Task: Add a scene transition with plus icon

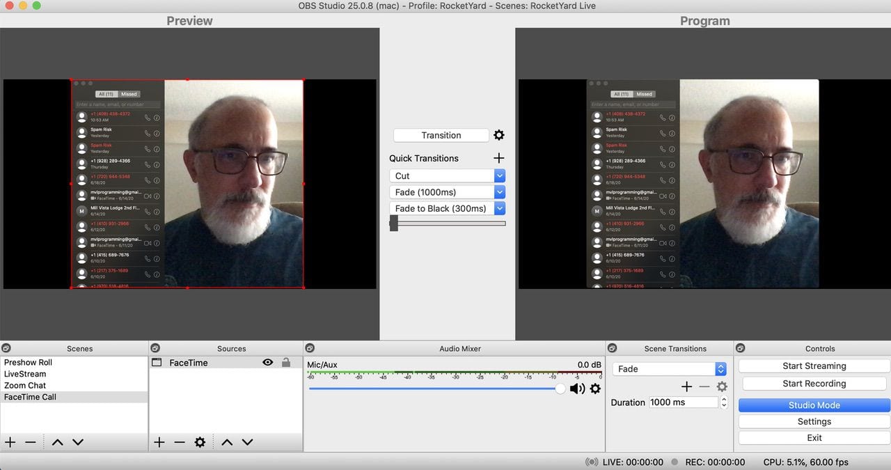Action: pos(686,386)
